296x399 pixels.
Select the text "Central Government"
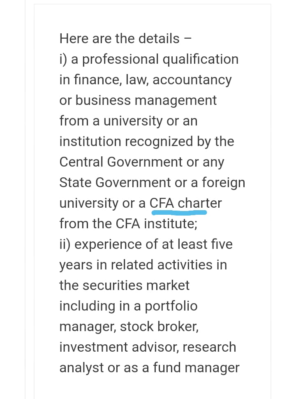(121, 162)
